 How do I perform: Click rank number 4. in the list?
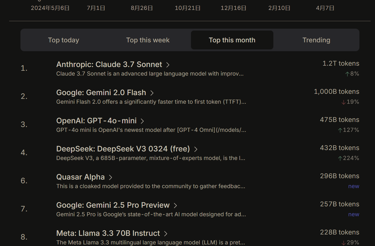pyautogui.click(x=24, y=152)
